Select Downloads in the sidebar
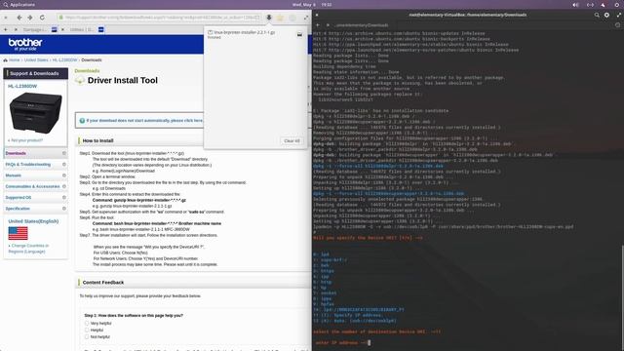 click(x=16, y=153)
